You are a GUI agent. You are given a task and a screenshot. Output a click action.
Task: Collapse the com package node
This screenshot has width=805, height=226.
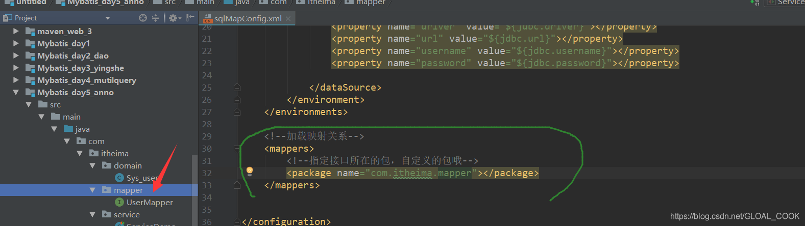[67, 141]
